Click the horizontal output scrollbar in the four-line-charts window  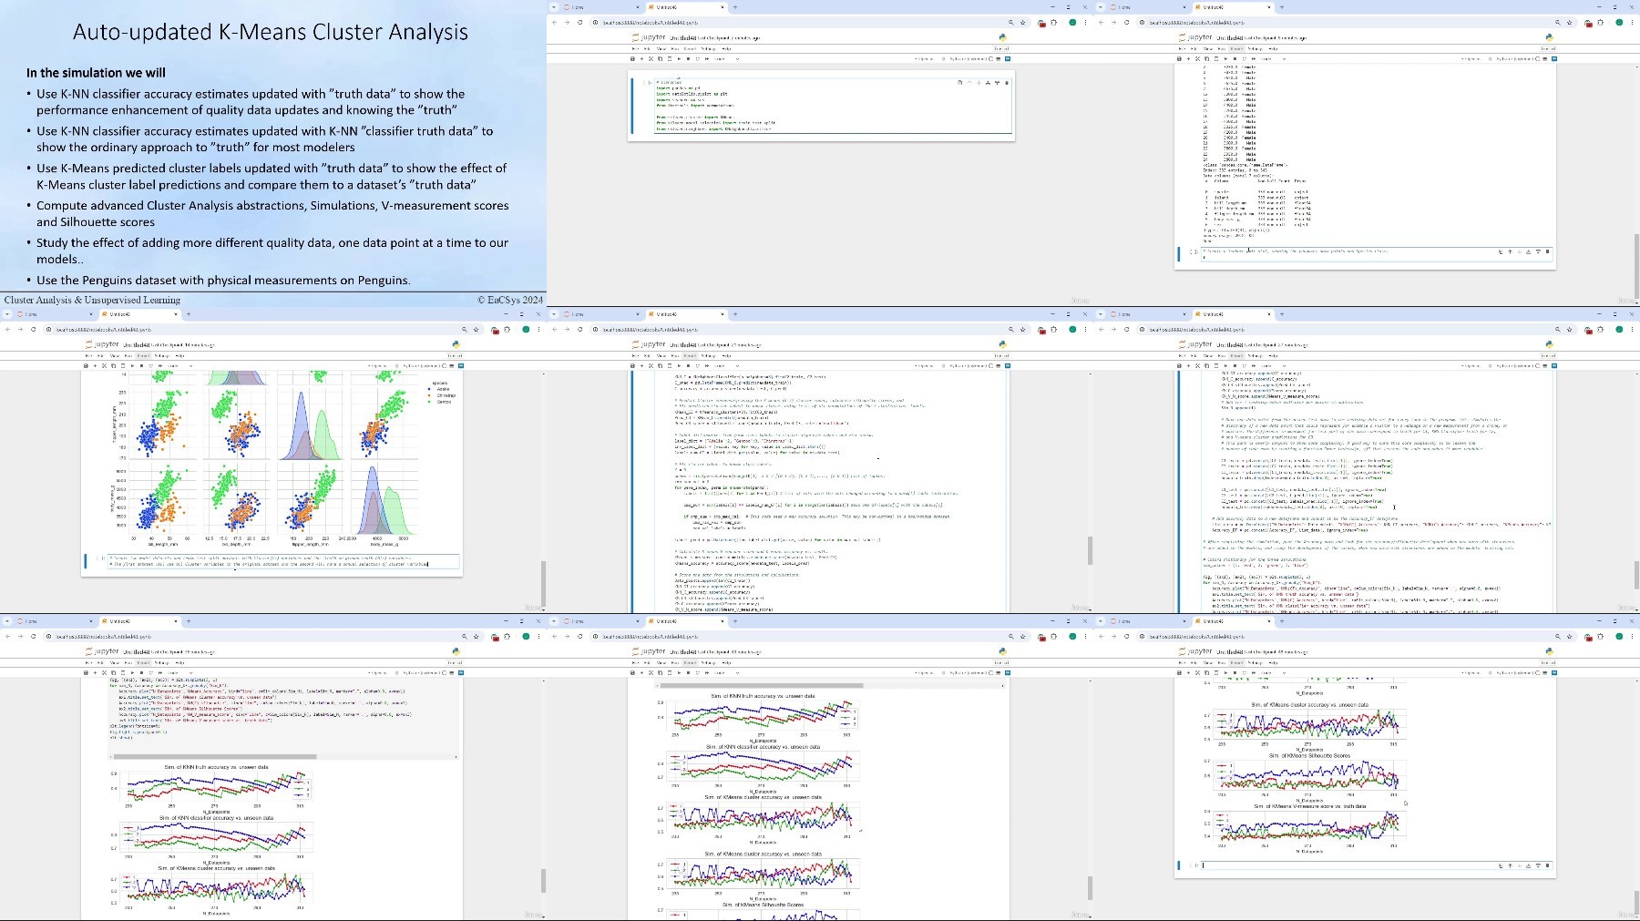pos(761,685)
